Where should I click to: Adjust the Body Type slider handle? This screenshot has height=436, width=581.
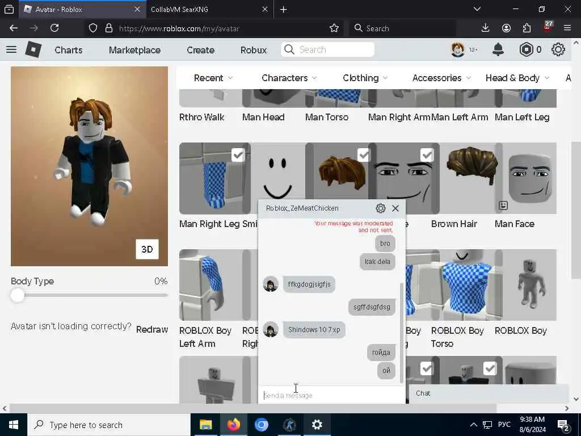coord(18,295)
